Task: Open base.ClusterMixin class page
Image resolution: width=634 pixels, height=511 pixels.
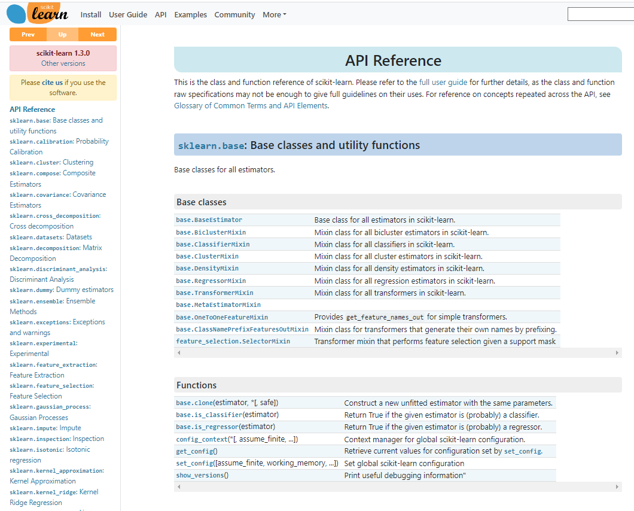Action: click(x=207, y=256)
